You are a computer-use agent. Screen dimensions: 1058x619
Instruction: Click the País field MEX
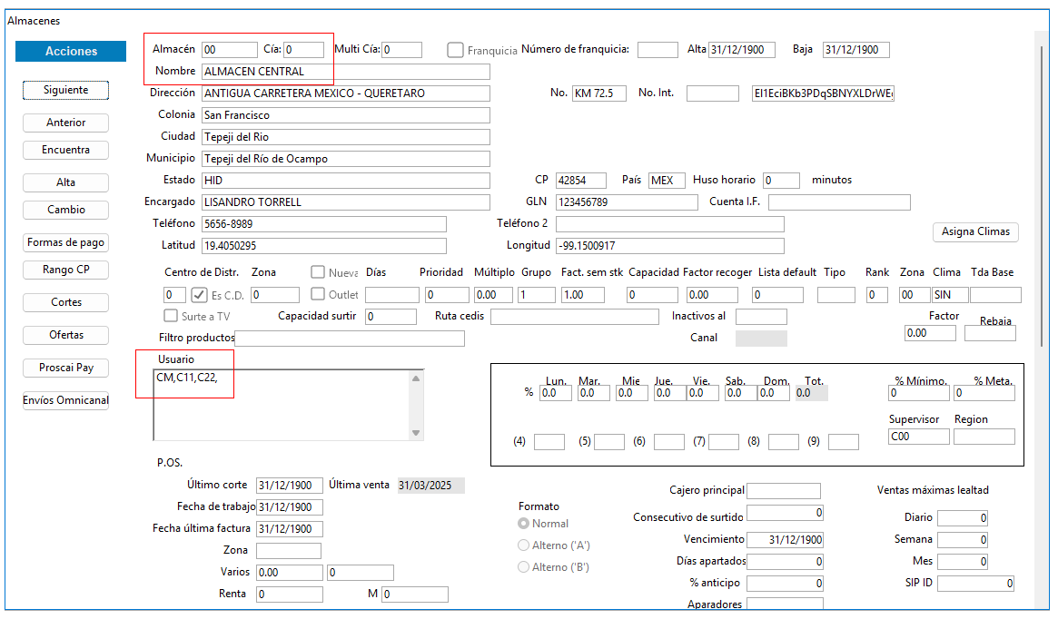(x=667, y=180)
